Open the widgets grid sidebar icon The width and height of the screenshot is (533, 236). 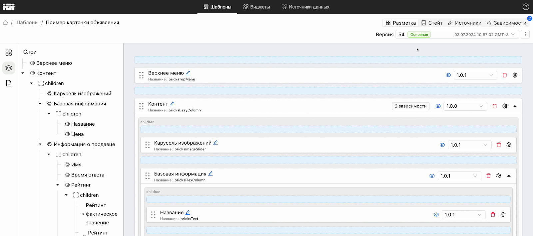tap(9, 53)
